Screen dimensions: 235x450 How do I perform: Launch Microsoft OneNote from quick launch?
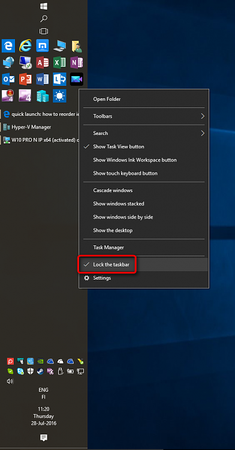77,62
